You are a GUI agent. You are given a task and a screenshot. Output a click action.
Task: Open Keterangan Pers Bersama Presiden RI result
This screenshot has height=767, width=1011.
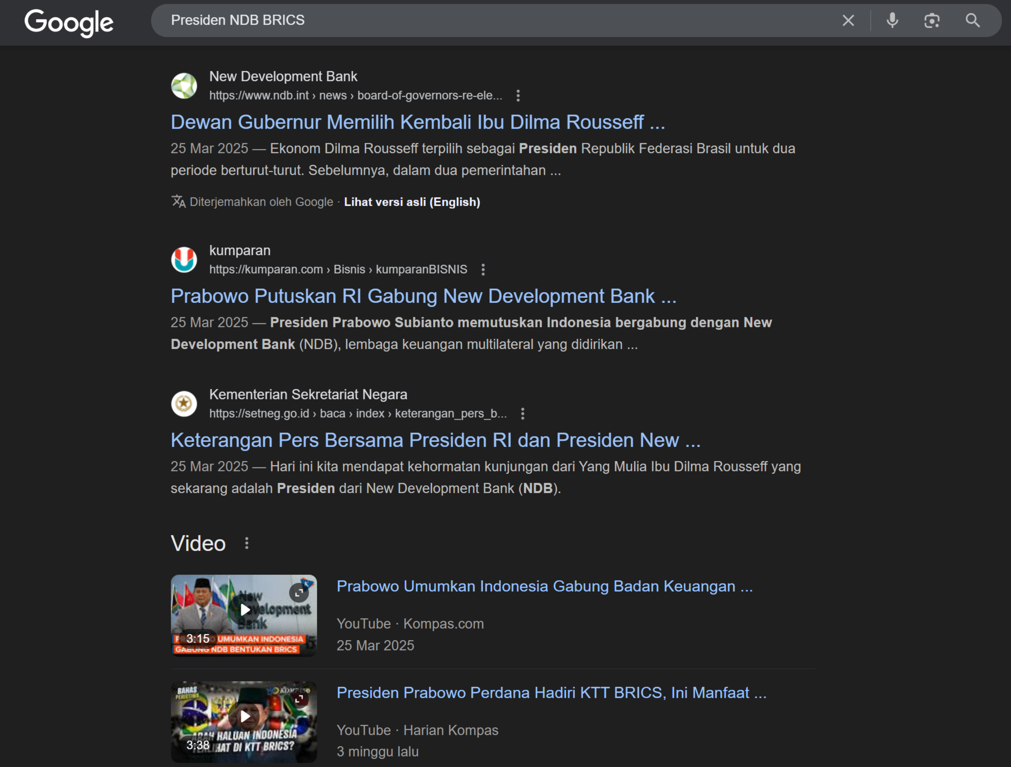(x=436, y=440)
